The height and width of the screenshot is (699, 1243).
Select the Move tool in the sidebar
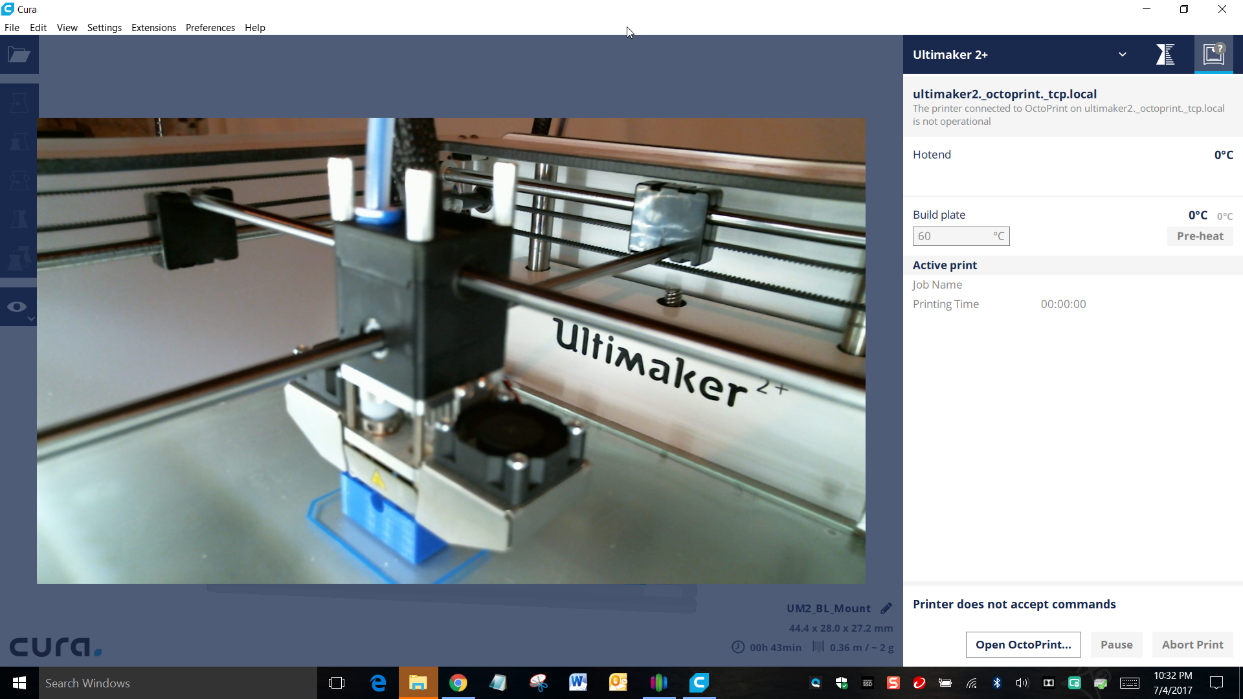pos(19,103)
